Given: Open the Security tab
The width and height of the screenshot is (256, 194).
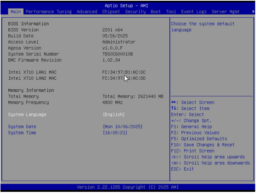Looking at the screenshot, I should click(135, 12).
